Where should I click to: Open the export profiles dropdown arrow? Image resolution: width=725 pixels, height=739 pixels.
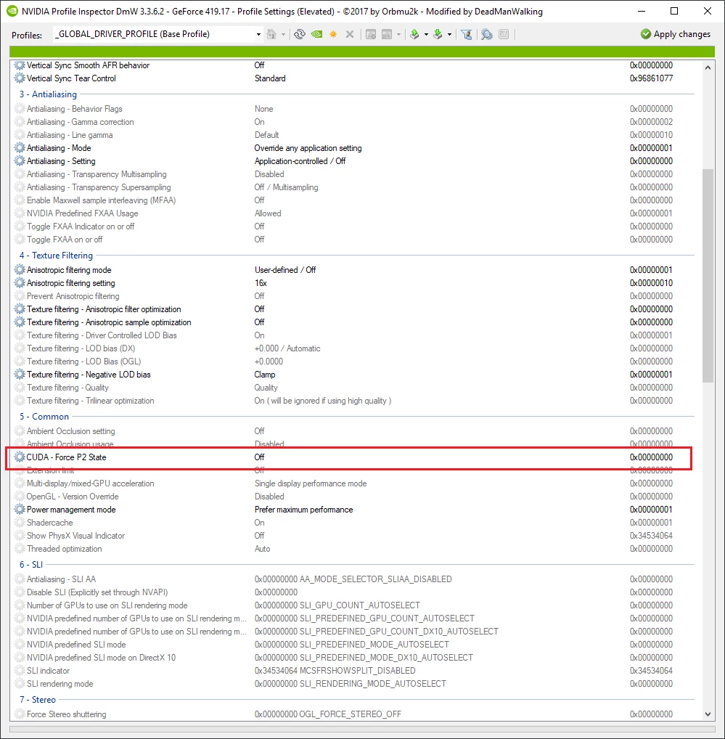pyautogui.click(x=426, y=34)
